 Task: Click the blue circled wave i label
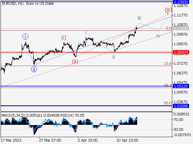pos(25,37)
